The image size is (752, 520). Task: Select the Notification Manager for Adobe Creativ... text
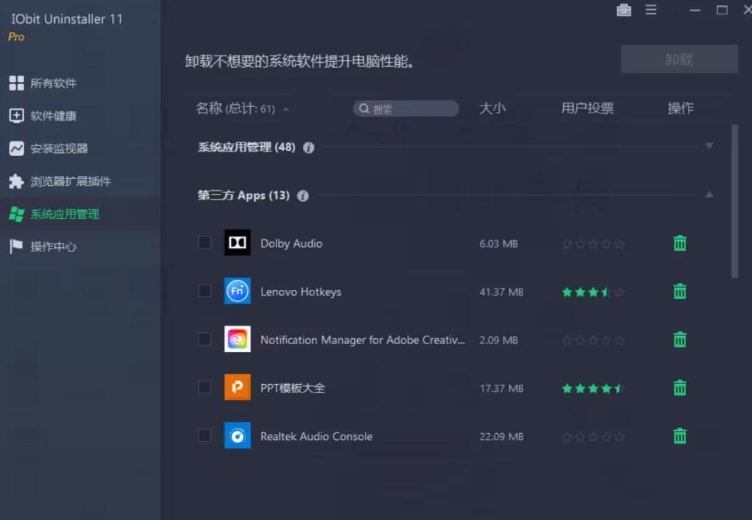pyautogui.click(x=363, y=340)
